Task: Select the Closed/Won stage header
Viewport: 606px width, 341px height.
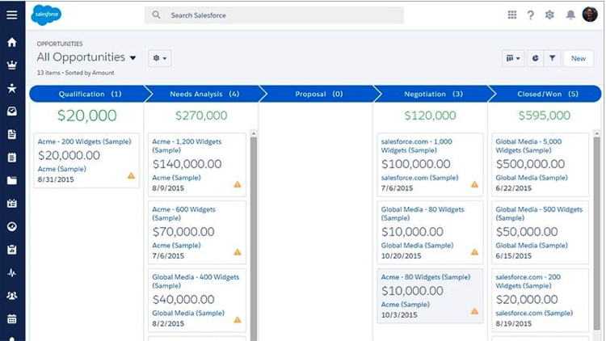Action: (547, 94)
